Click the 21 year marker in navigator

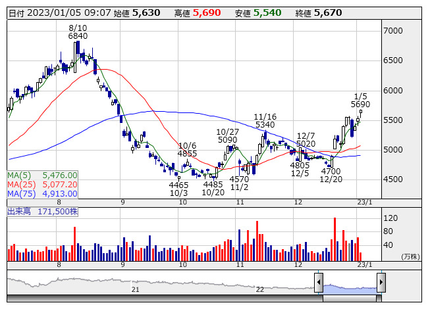(135, 289)
